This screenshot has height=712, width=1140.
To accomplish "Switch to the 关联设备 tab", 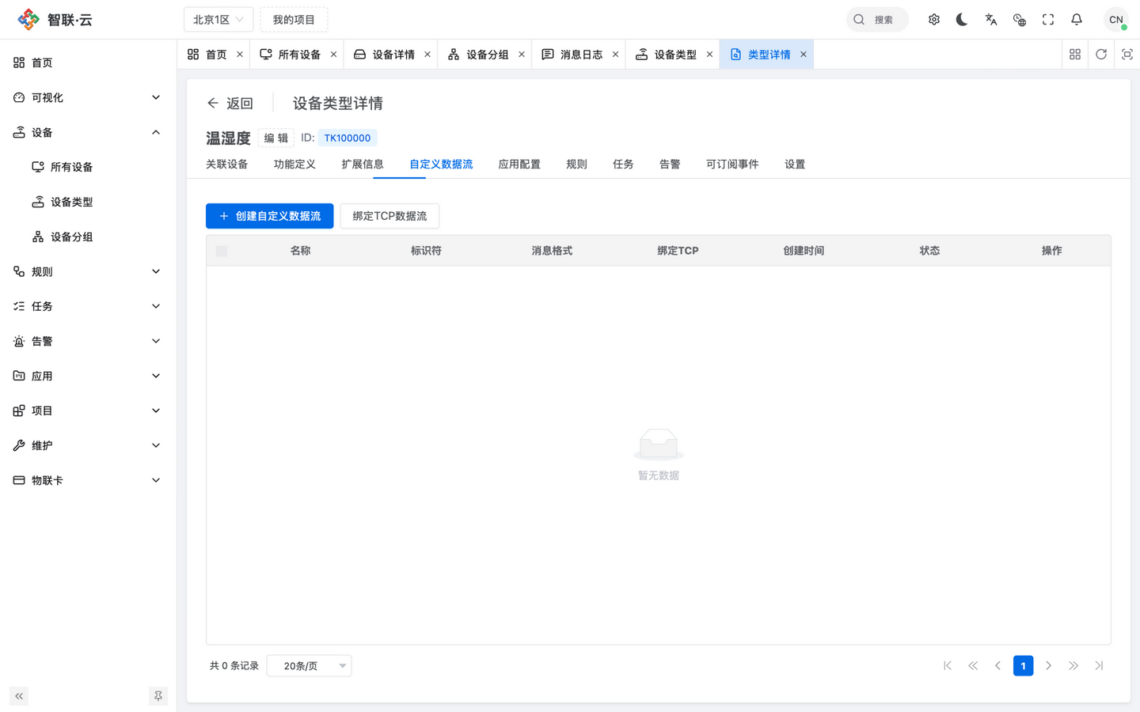I will (x=227, y=165).
